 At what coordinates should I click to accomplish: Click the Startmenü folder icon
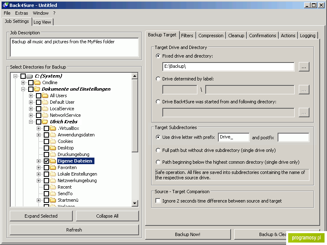[x=53, y=200]
